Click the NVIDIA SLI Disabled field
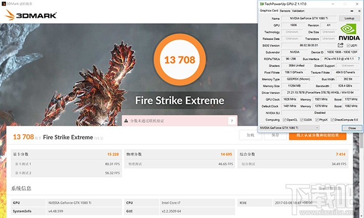The width and height of the screenshot is (364, 218). [x=320, y=113]
